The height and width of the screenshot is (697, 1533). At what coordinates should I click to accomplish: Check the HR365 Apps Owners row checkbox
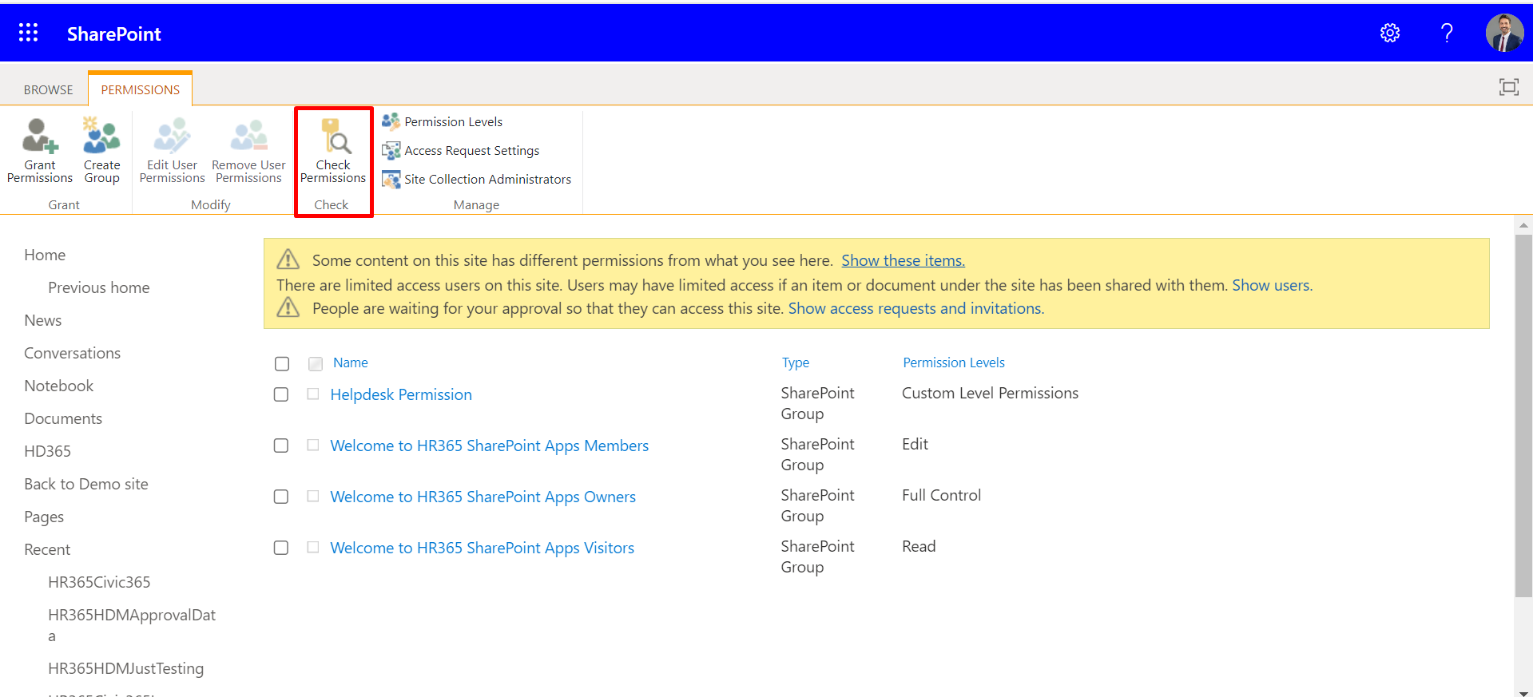[x=281, y=497]
